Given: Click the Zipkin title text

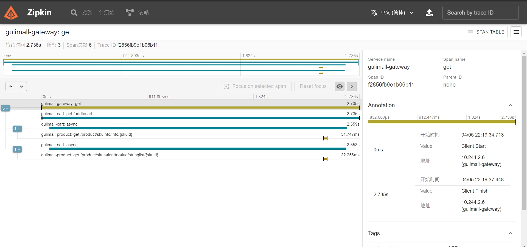Looking at the screenshot, I should tap(39, 13).
